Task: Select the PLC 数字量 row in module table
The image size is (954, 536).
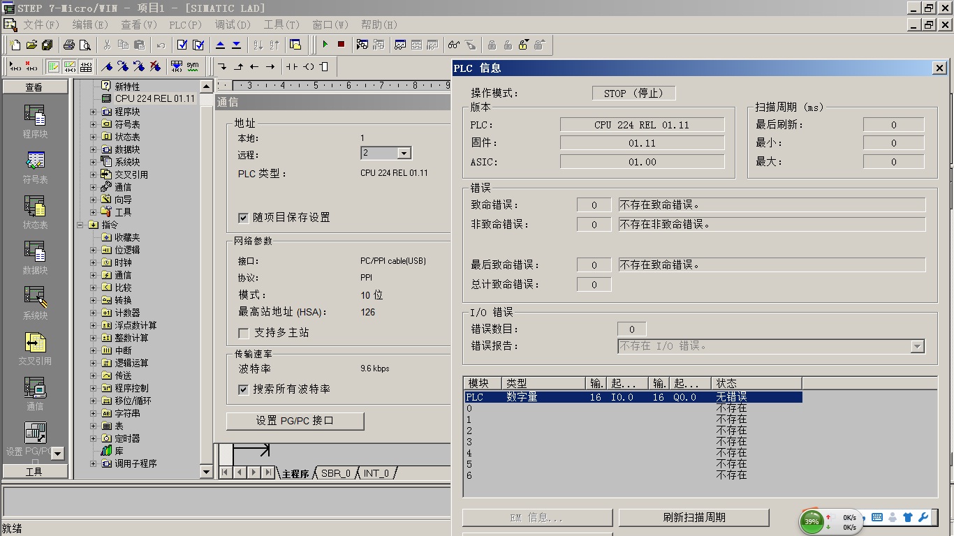Action: 632,397
